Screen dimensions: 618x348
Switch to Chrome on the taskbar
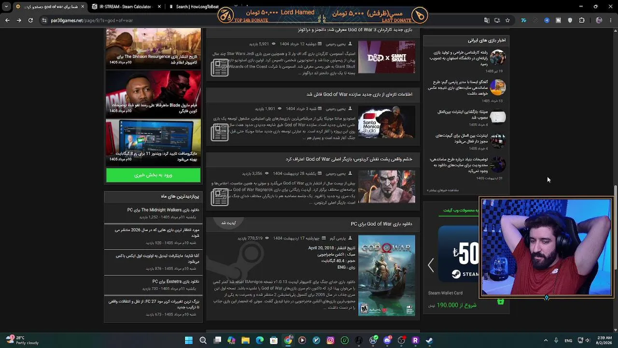[x=288, y=340]
